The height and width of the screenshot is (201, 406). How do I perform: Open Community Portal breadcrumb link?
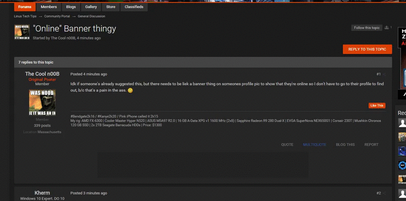tap(57, 16)
